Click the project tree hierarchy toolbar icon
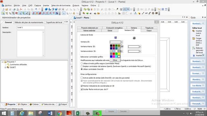This screenshot has width=207, height=116. coord(135,13)
